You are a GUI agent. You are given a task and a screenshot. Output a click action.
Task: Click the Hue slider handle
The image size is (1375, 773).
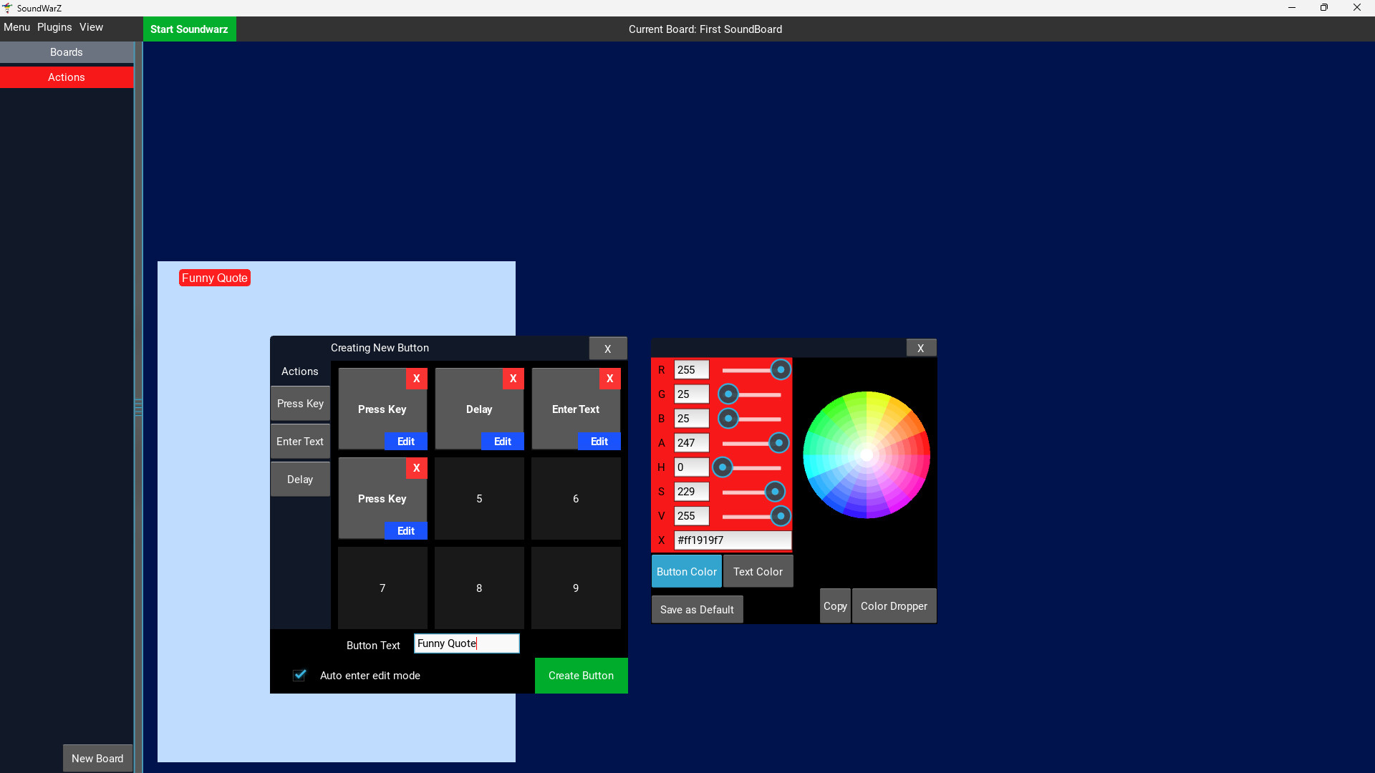[x=723, y=467]
